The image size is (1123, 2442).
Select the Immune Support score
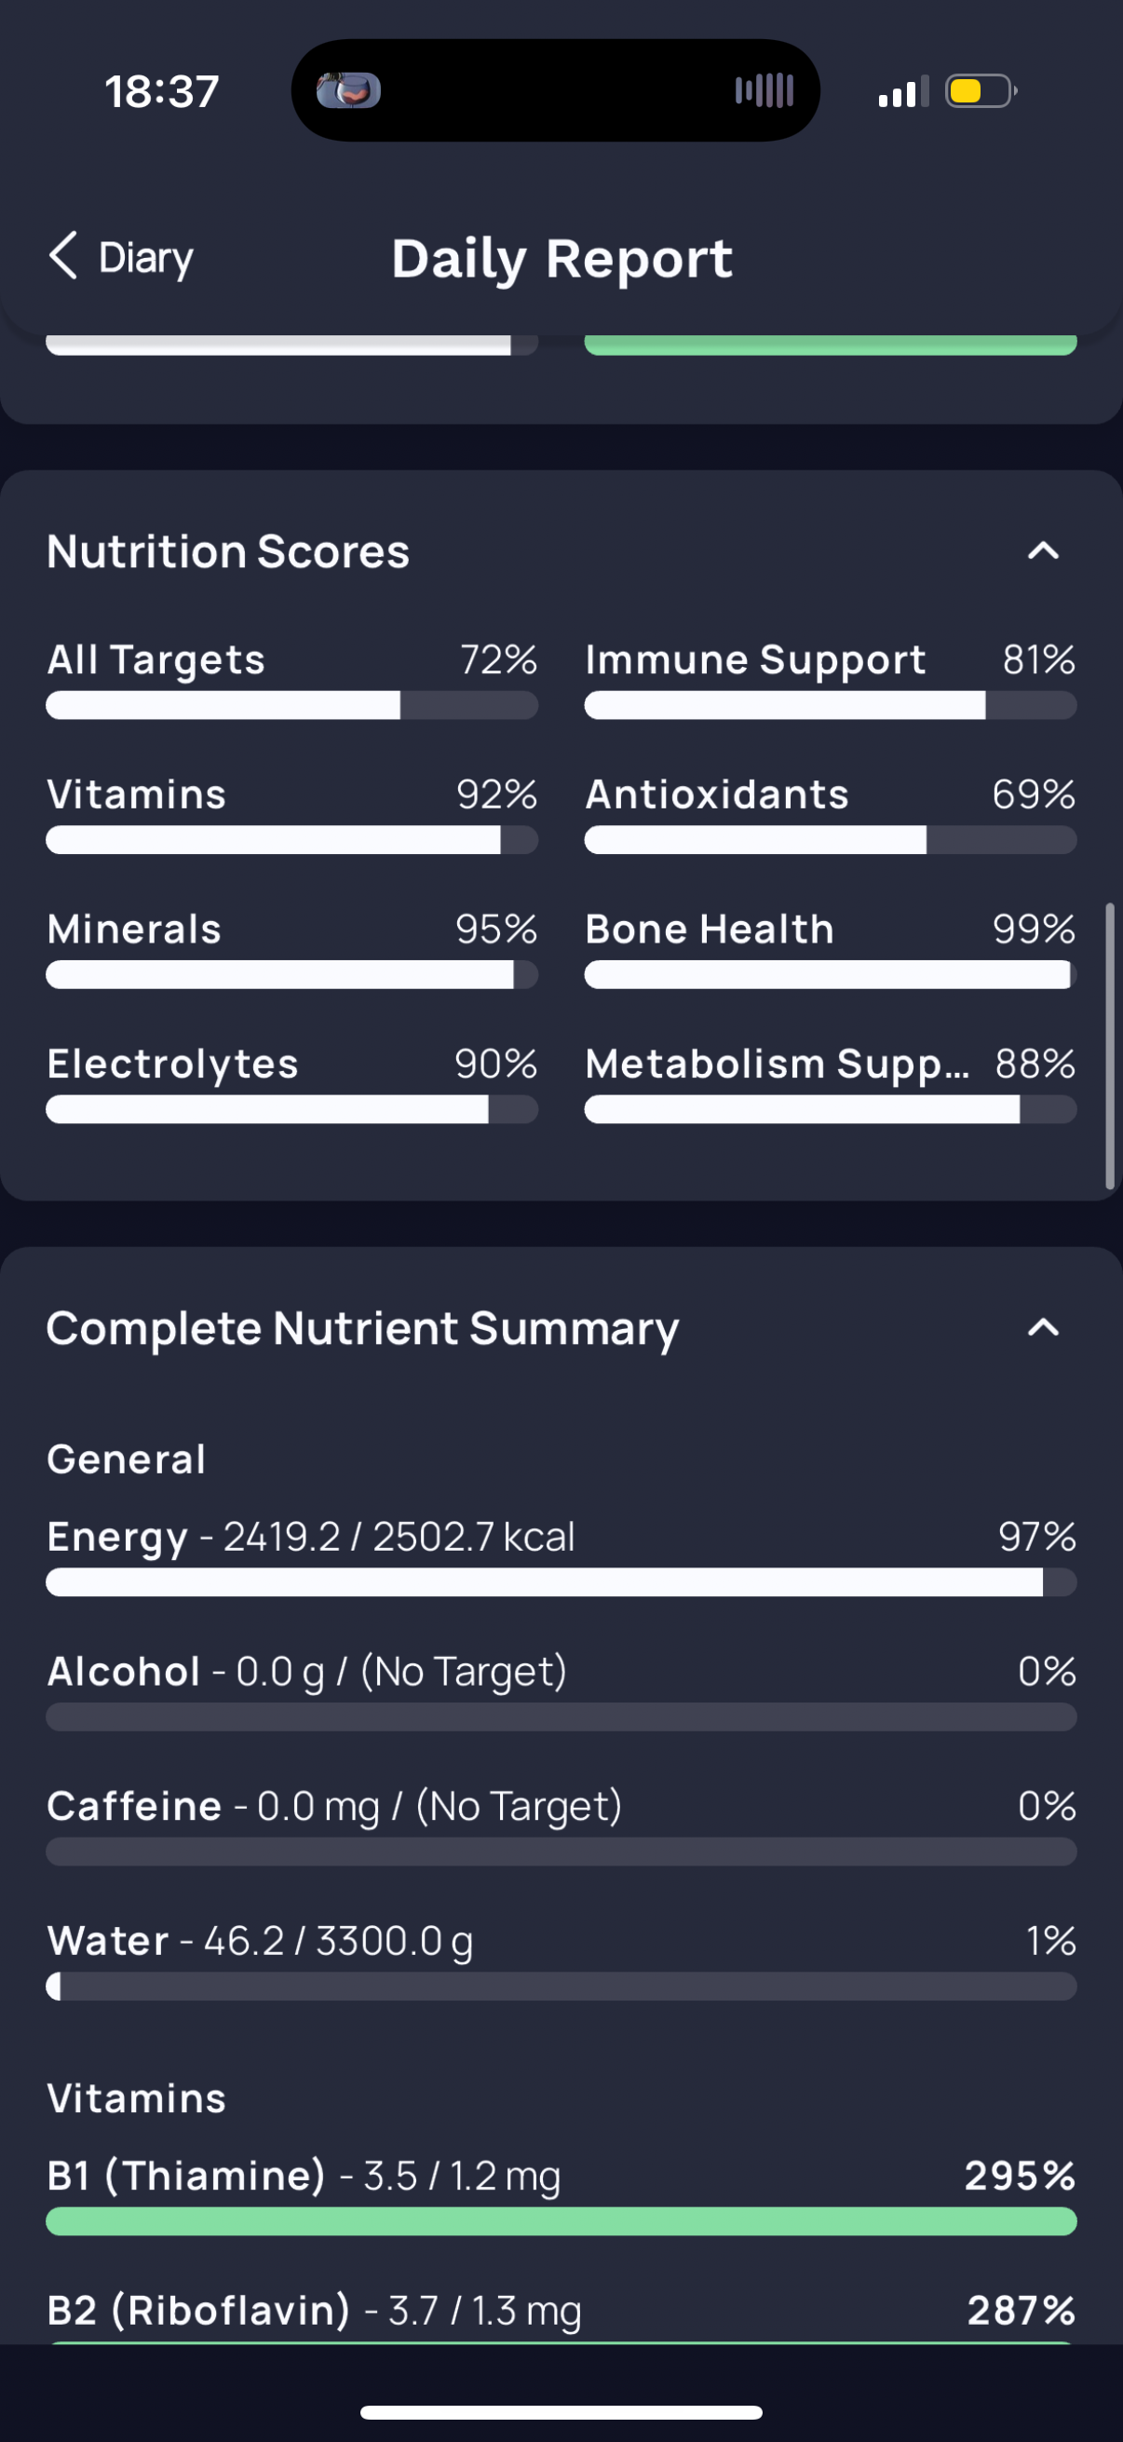pos(831,679)
